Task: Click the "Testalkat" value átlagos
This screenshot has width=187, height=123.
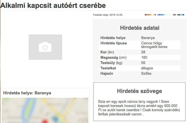Action: click(x=147, y=68)
